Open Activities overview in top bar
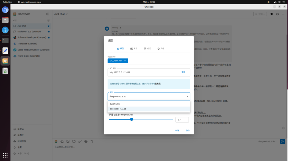 point(7,2)
